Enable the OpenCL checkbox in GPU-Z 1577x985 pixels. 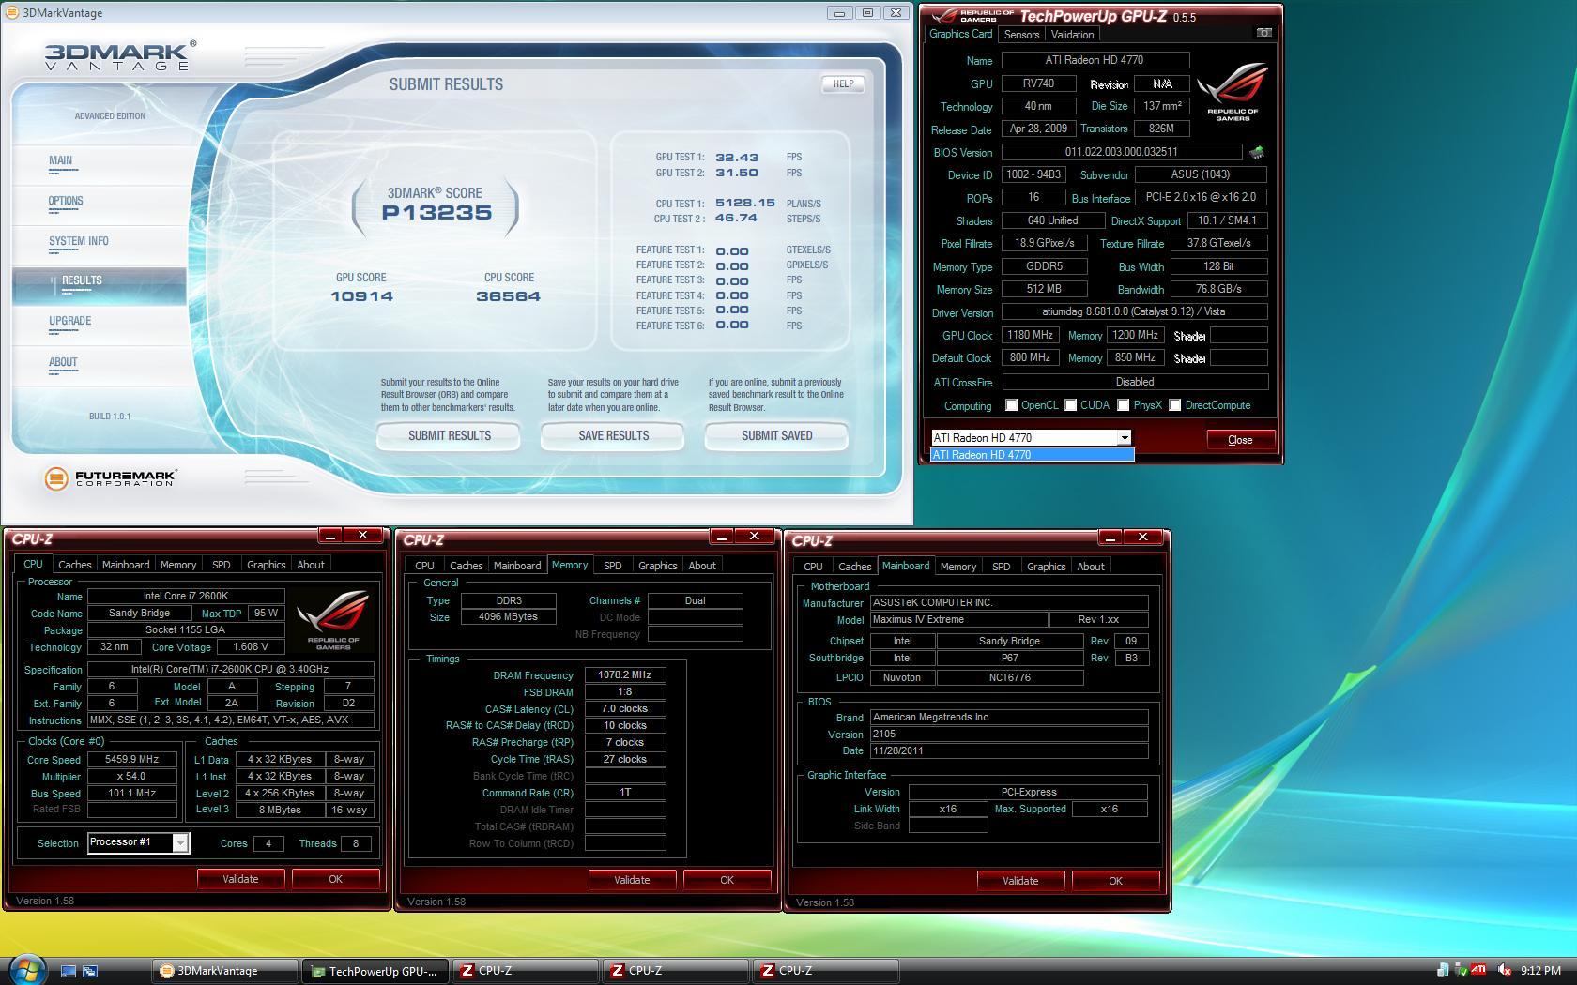1011,405
